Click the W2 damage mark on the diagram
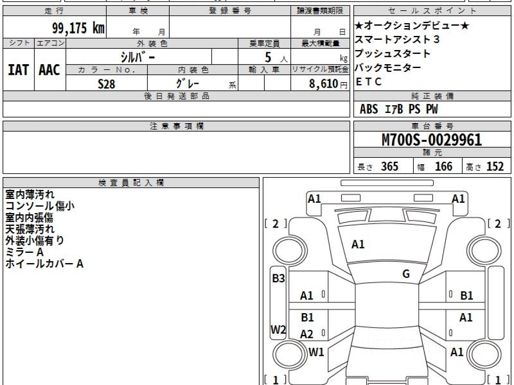Viewport: 514px width, 385px height. click(278, 330)
